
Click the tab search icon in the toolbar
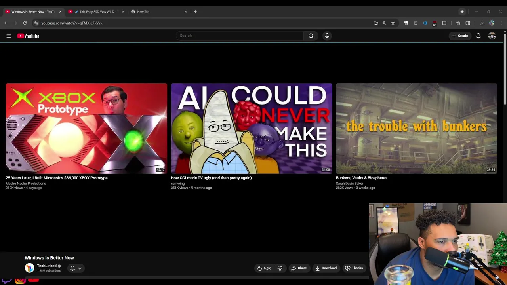coord(468,23)
